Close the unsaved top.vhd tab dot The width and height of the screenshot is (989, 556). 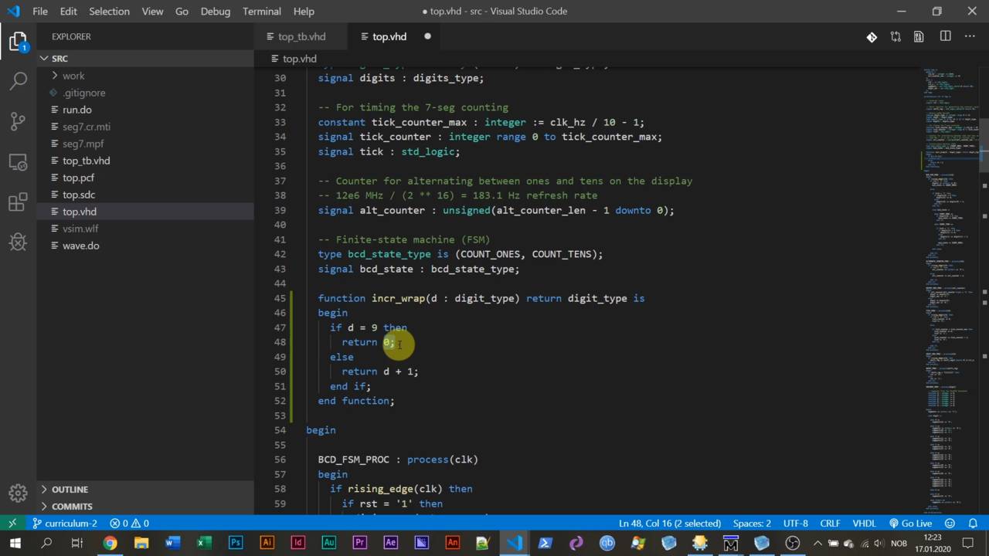tap(427, 36)
